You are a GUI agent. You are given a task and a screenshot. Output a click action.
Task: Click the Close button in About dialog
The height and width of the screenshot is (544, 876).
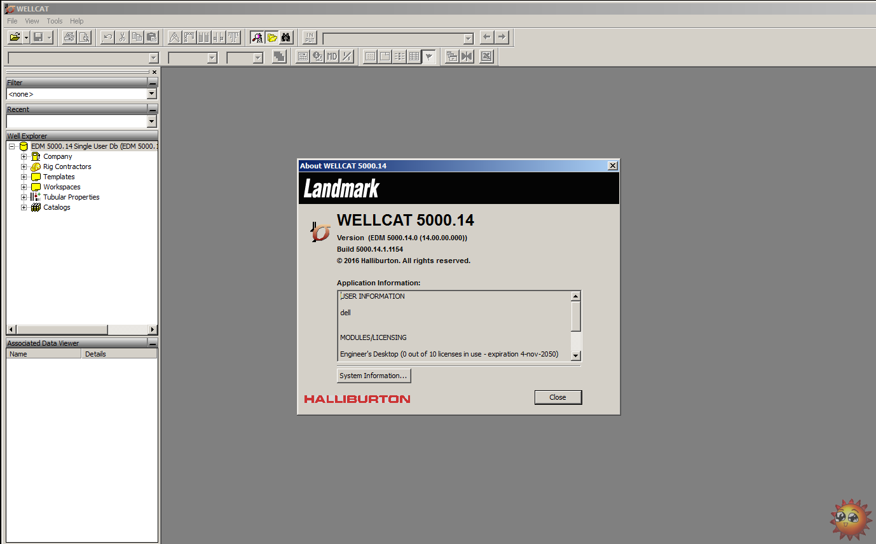coord(558,397)
